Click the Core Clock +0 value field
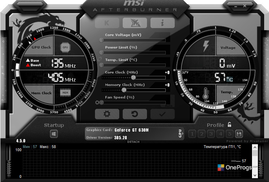The width and height of the screenshot is (269, 182). pos(167,72)
